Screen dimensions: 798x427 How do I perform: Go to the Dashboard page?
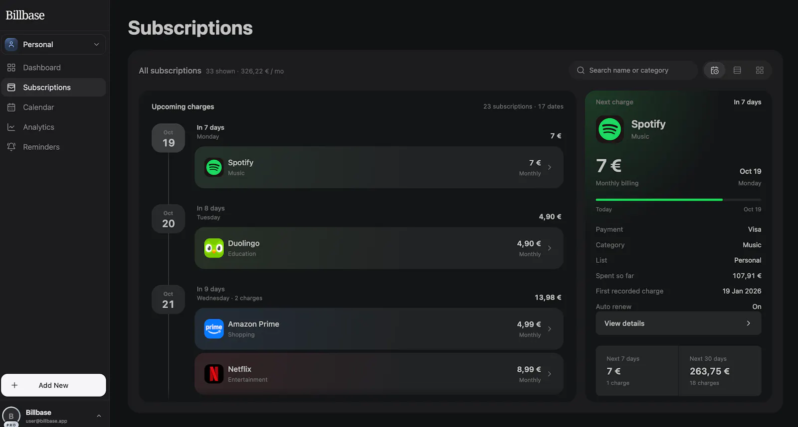(53, 68)
